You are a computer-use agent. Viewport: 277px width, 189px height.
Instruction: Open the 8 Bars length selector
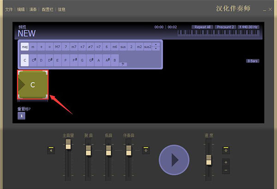click(253, 61)
